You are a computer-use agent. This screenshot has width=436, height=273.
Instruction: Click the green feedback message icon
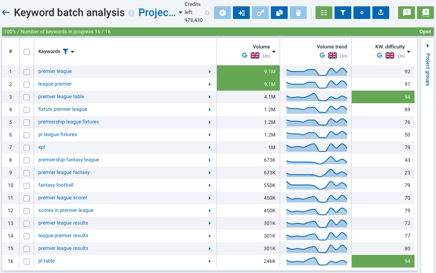click(407, 13)
